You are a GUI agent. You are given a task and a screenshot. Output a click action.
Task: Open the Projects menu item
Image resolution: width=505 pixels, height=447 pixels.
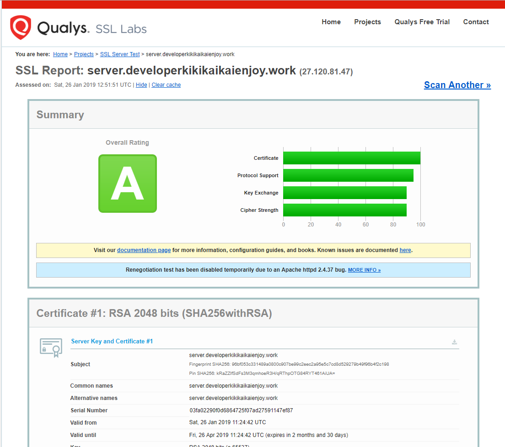[367, 22]
